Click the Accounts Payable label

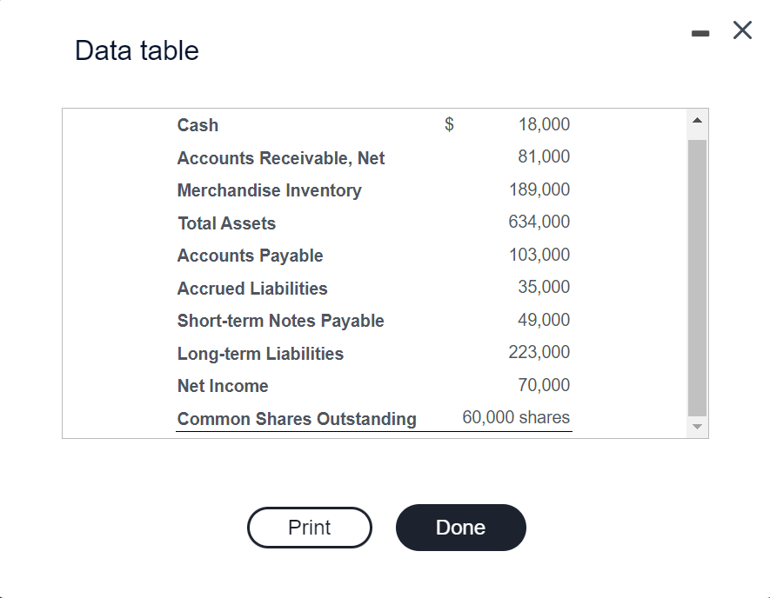click(x=250, y=256)
